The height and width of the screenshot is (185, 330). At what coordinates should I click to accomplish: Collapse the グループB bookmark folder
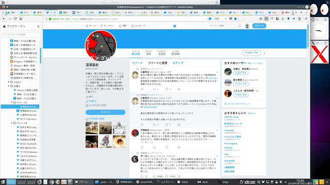tap(12, 123)
